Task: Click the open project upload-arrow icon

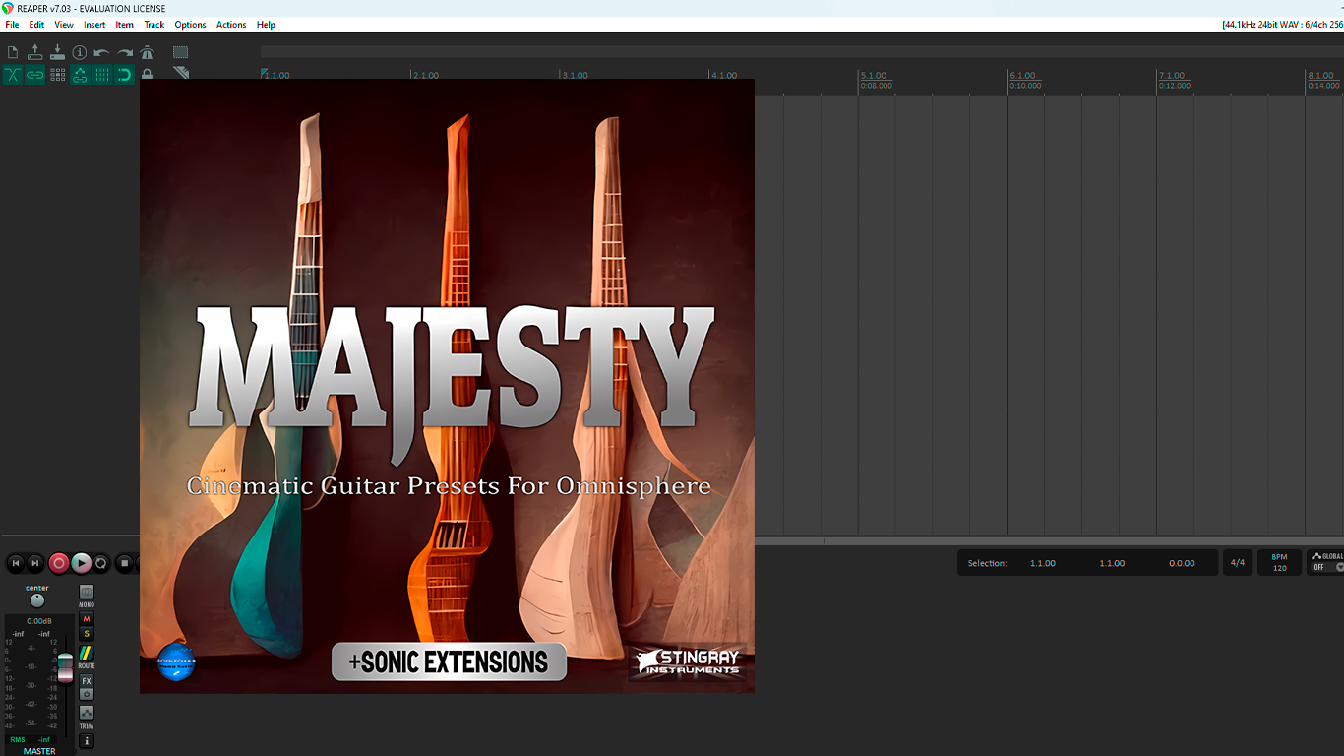Action: pyautogui.click(x=35, y=52)
